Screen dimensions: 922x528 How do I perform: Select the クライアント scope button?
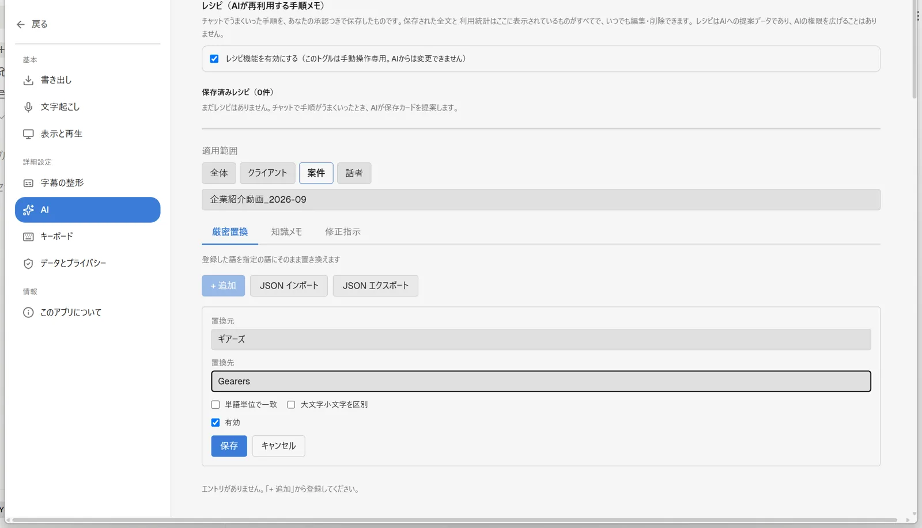point(267,173)
